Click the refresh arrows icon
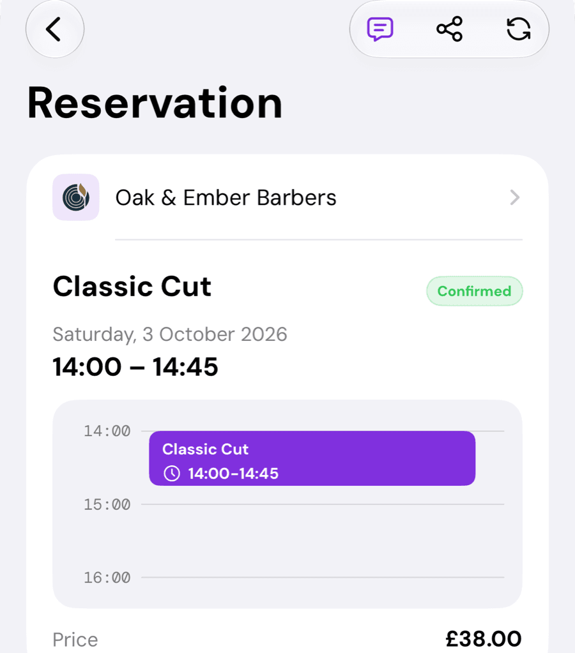Image resolution: width=575 pixels, height=653 pixels. [518, 29]
